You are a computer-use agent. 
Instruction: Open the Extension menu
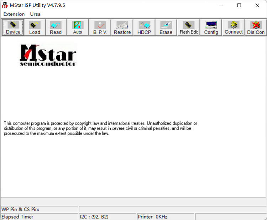point(14,14)
